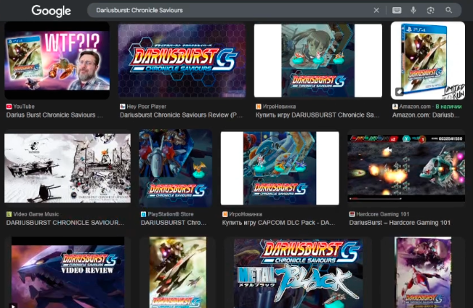Clear the search query with X
This screenshot has height=308, width=473.
(x=376, y=10)
